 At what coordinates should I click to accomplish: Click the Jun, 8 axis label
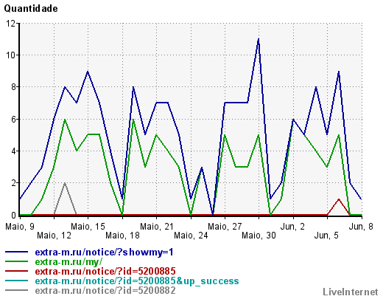pos(361,227)
